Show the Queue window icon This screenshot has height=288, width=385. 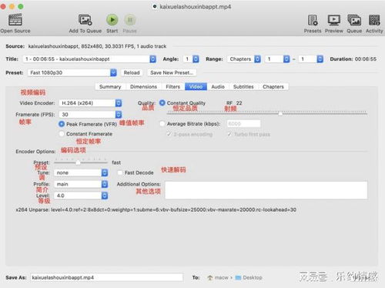coord(354,20)
